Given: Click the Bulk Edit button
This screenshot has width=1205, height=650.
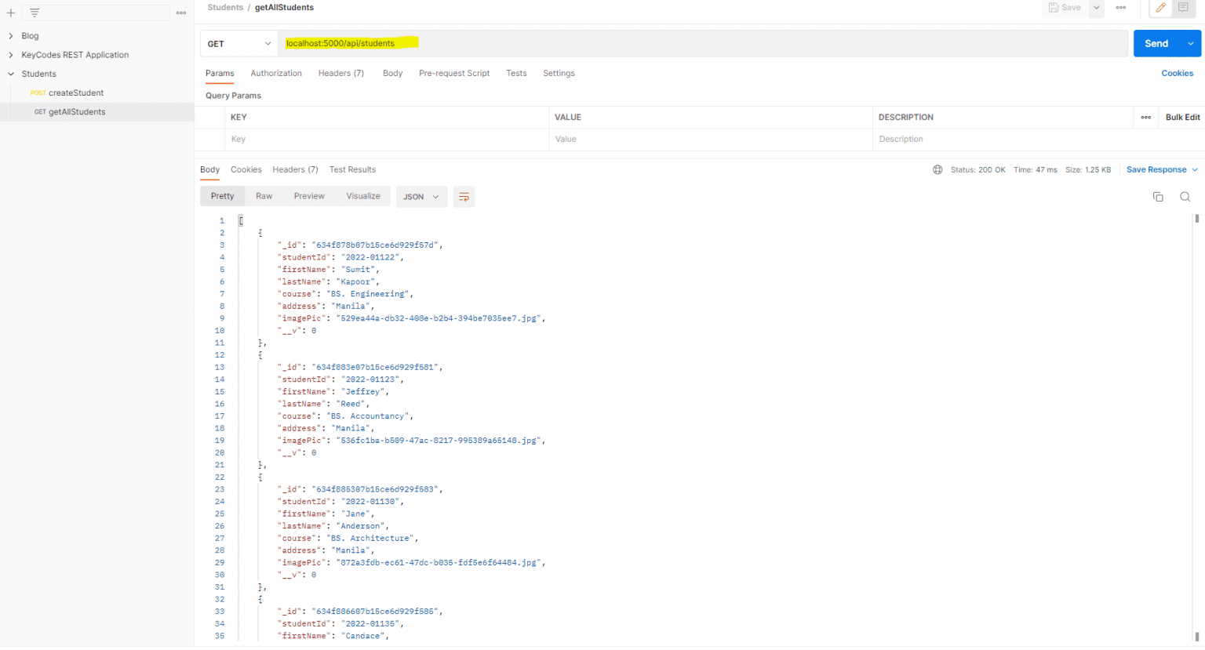Looking at the screenshot, I should [x=1182, y=118].
